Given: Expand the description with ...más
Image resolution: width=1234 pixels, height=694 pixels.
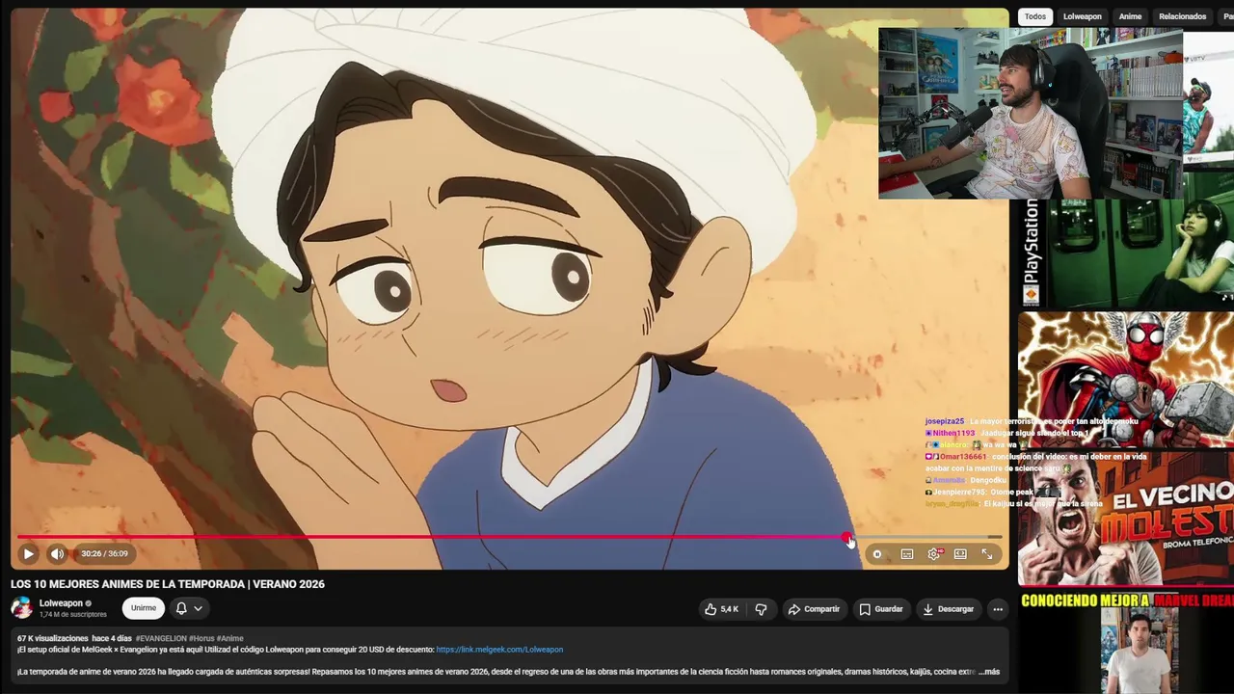Looking at the screenshot, I should click(x=989, y=672).
